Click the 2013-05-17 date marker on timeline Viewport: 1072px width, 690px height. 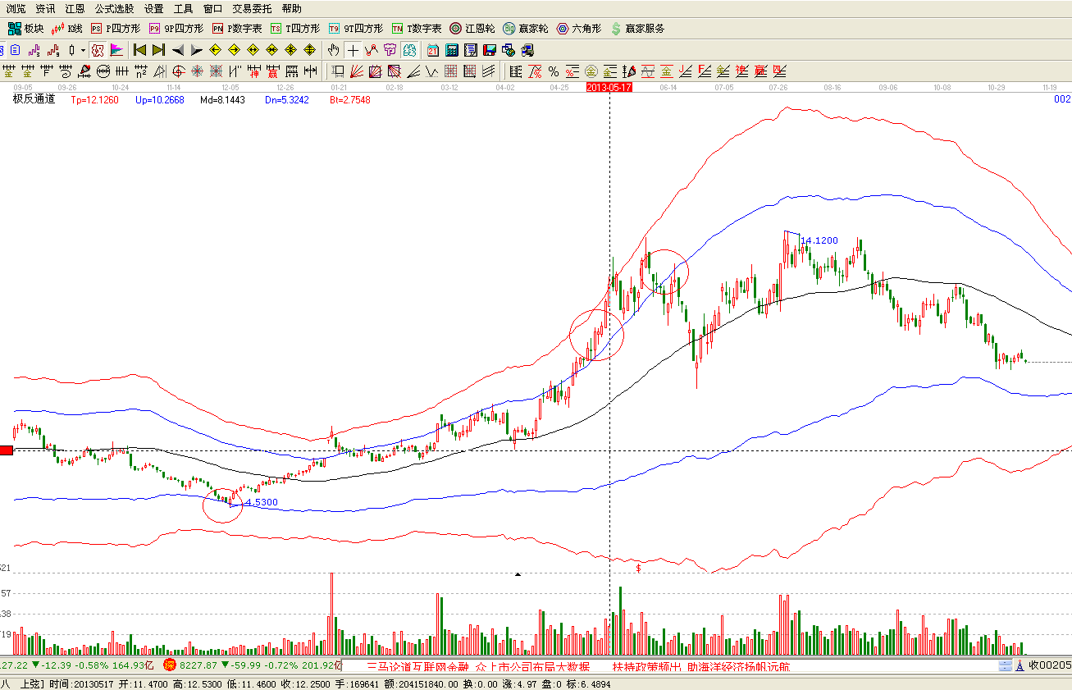(609, 86)
